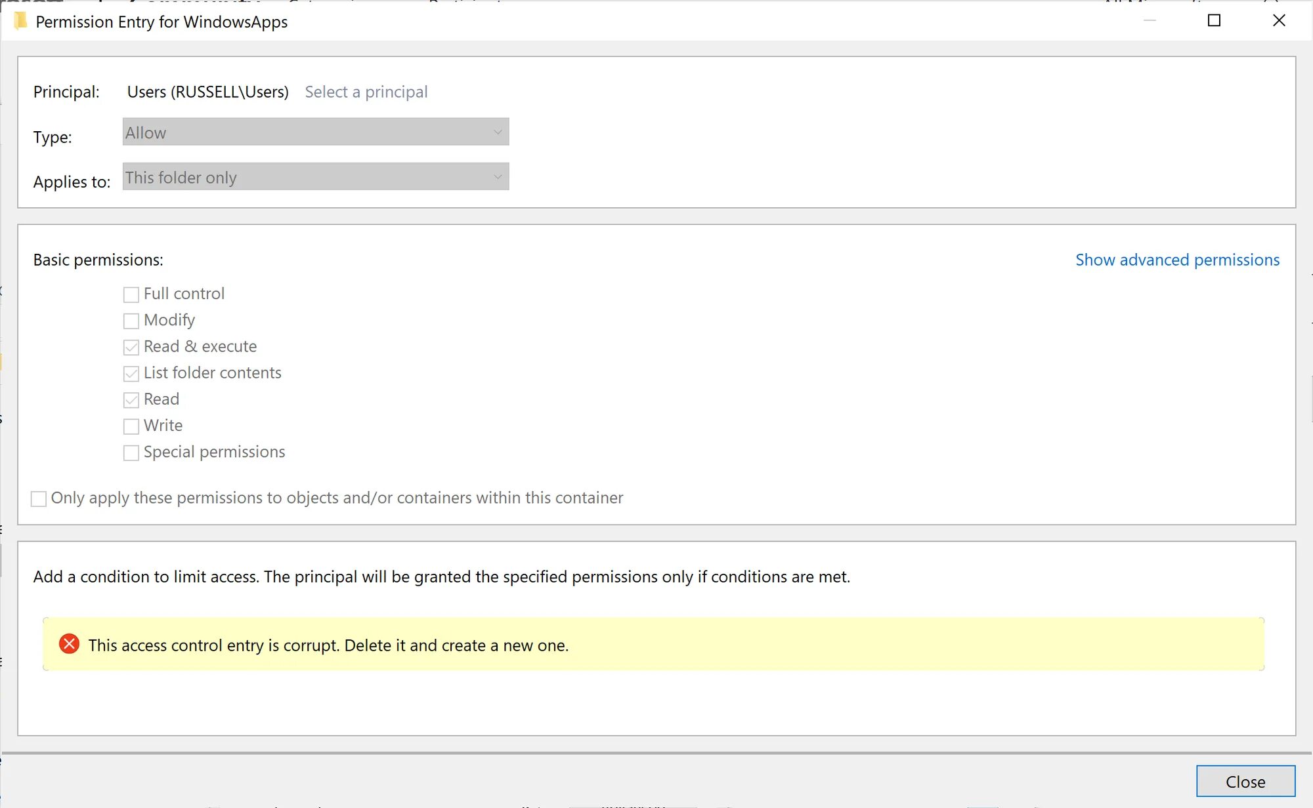Screen dimensions: 1313x808
Task: Enable the Write permission
Action: [131, 426]
